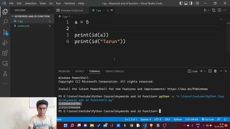This screenshot has height=129, width=230.
Task: Open the run button dropdown arrow
Action: (209, 10)
